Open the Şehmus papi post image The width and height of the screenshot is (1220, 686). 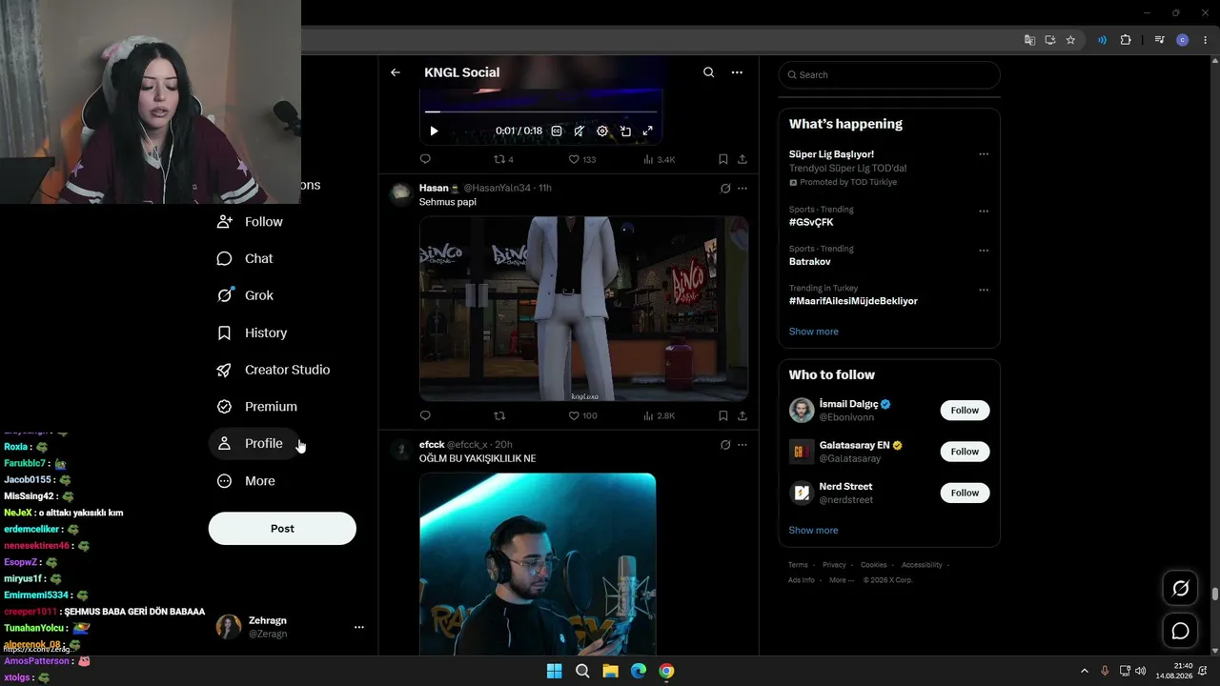tap(583, 309)
